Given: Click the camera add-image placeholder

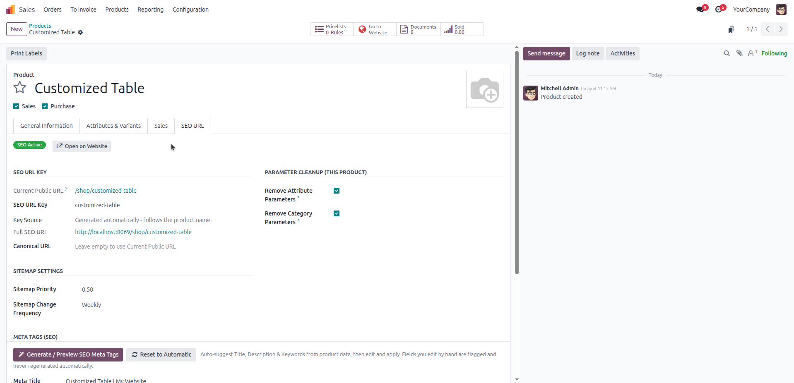Looking at the screenshot, I should (485, 89).
